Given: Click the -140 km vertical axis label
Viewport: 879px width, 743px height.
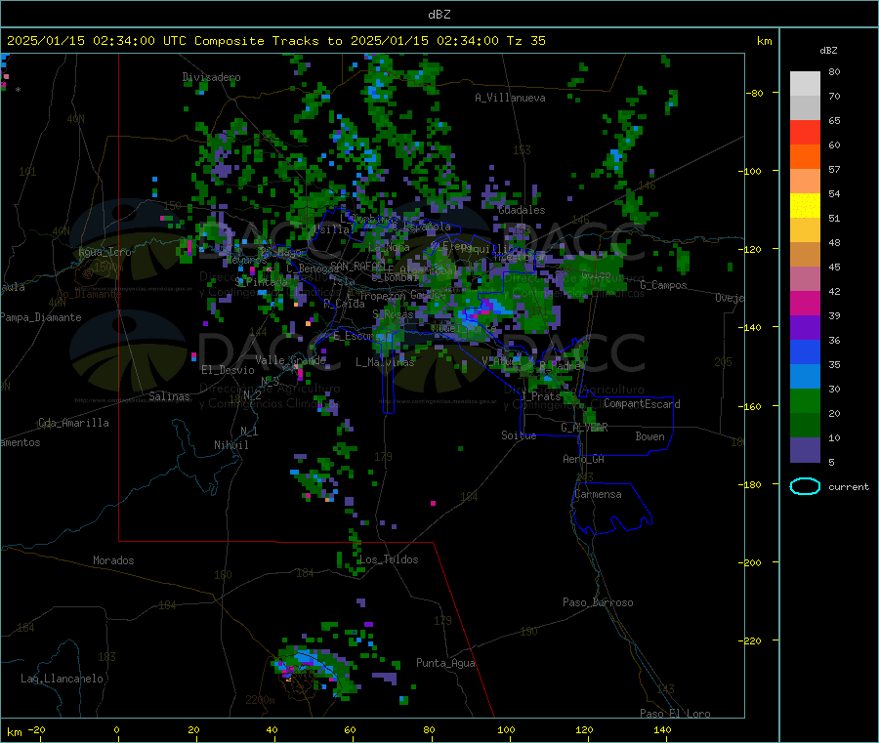Looking at the screenshot, I should click(752, 327).
